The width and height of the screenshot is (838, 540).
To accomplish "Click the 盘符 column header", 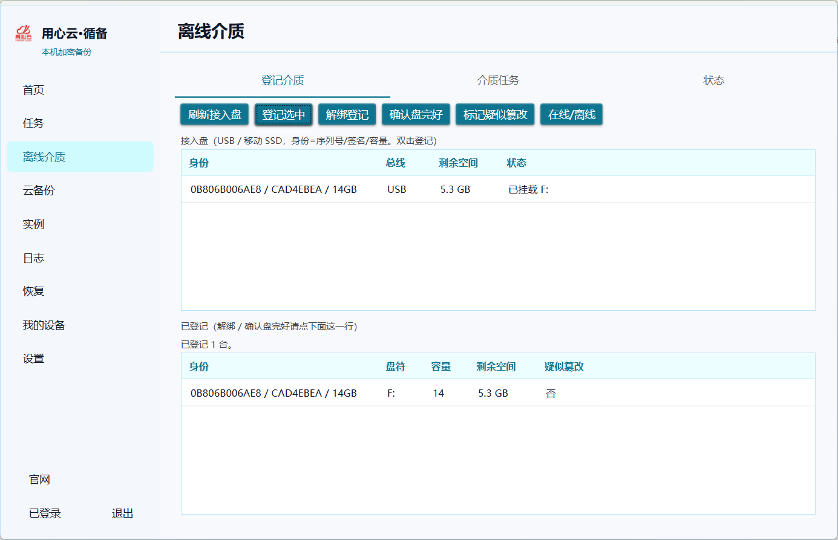I will (x=396, y=366).
